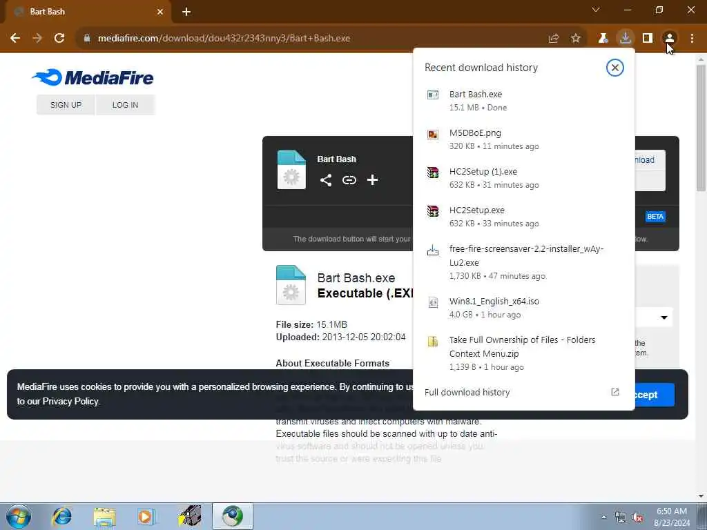Click the Take Full Ownership zip icon
This screenshot has height=530, width=707.
click(433, 341)
